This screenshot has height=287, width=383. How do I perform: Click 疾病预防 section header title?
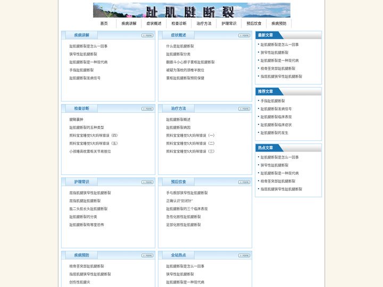pyautogui.click(x=81, y=255)
